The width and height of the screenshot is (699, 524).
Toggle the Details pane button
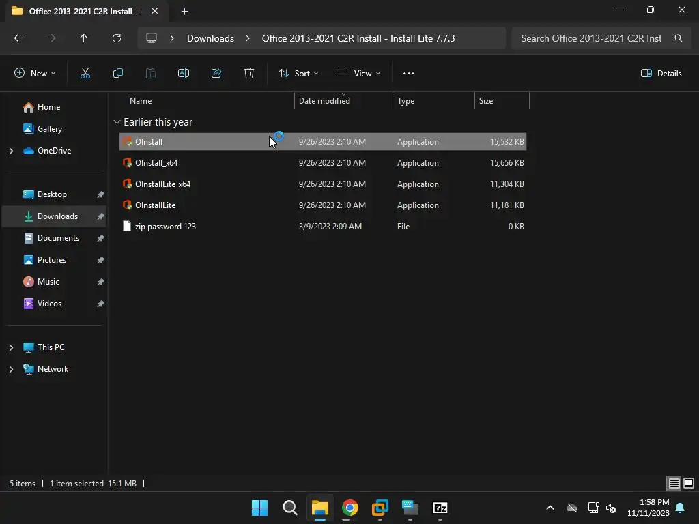(661, 74)
